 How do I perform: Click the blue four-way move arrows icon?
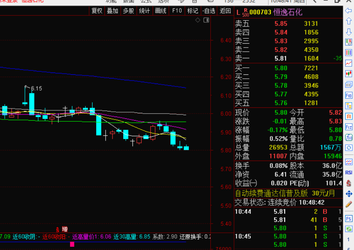click(x=348, y=194)
